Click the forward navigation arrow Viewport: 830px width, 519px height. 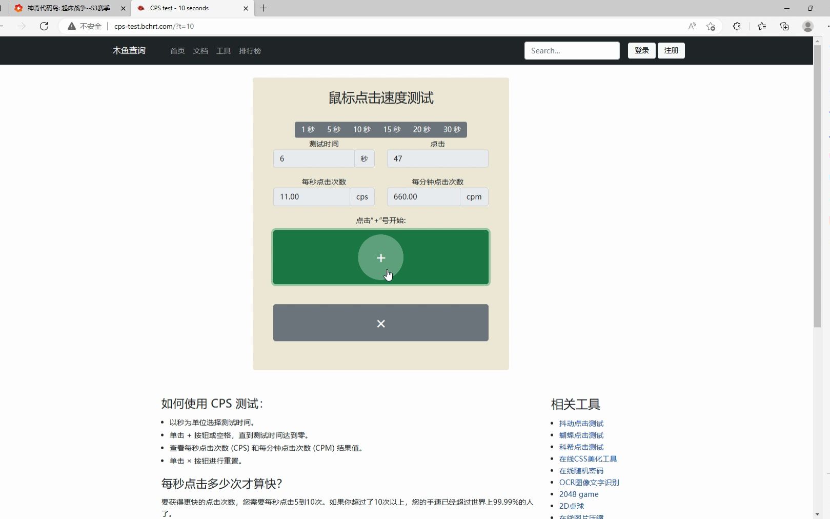[22, 26]
